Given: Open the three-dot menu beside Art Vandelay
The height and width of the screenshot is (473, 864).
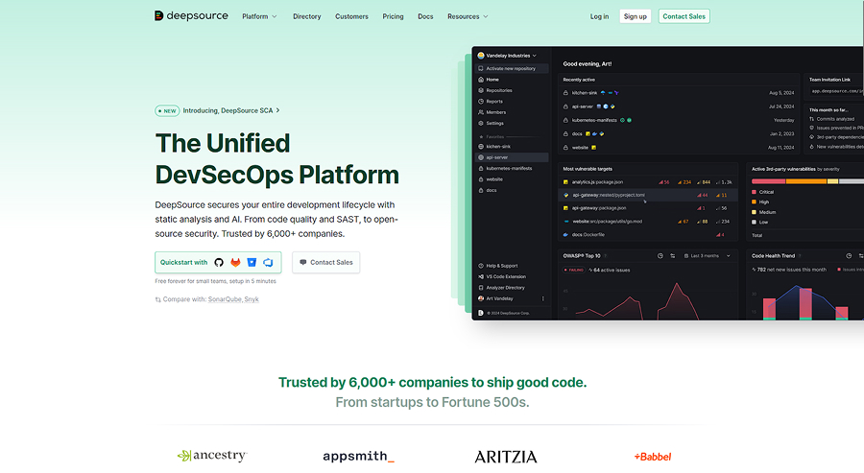Looking at the screenshot, I should 542,298.
